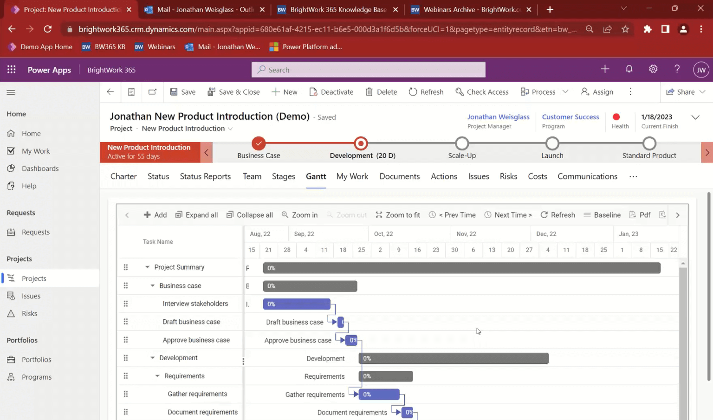Switch to the Status Reports tab
The height and width of the screenshot is (420, 713).
[x=205, y=176]
